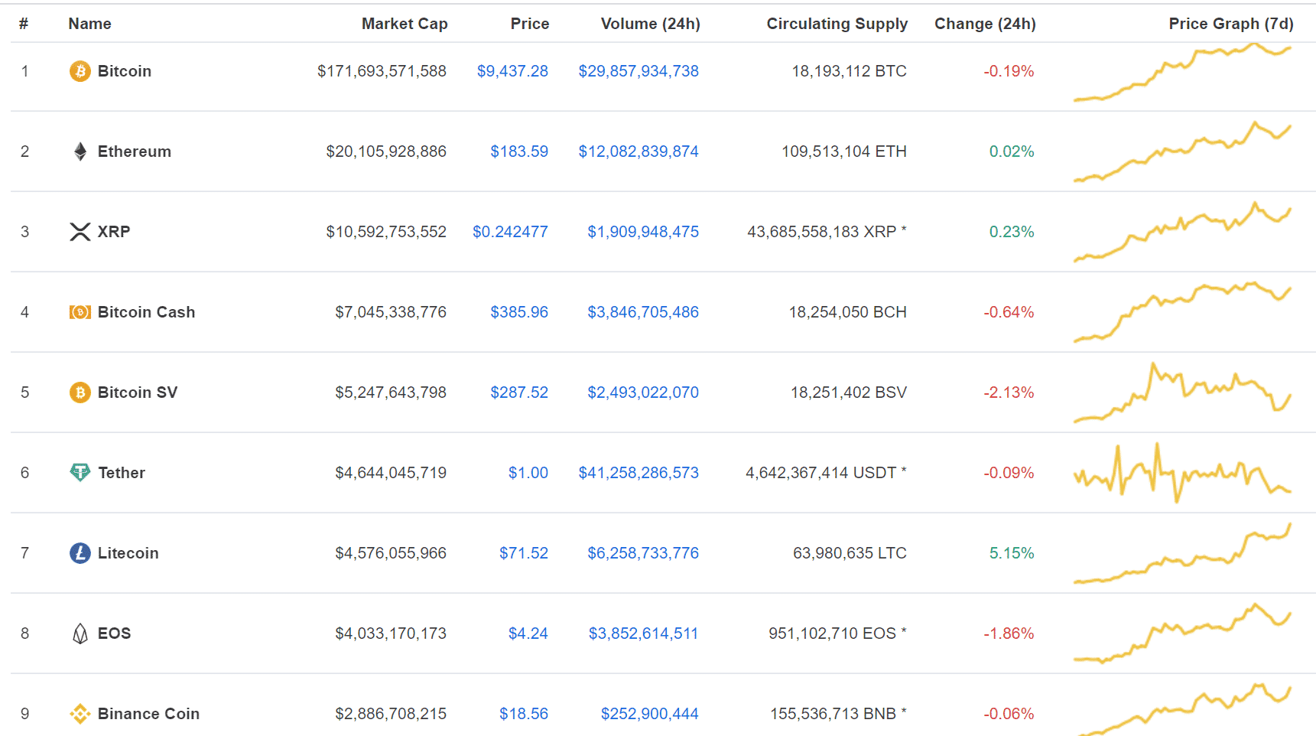This screenshot has width=1316, height=736.
Task: Open the XRP 7-day price graph
Action: [x=1182, y=232]
